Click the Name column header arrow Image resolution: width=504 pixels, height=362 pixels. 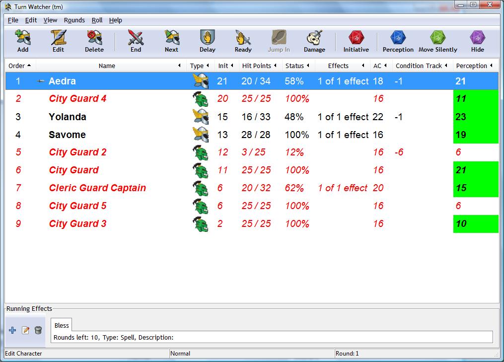[179, 66]
